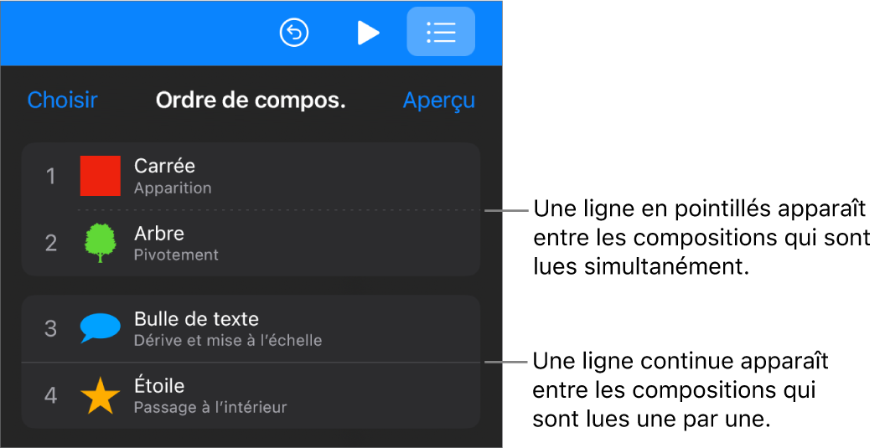Select the Arbre build name

tap(159, 234)
